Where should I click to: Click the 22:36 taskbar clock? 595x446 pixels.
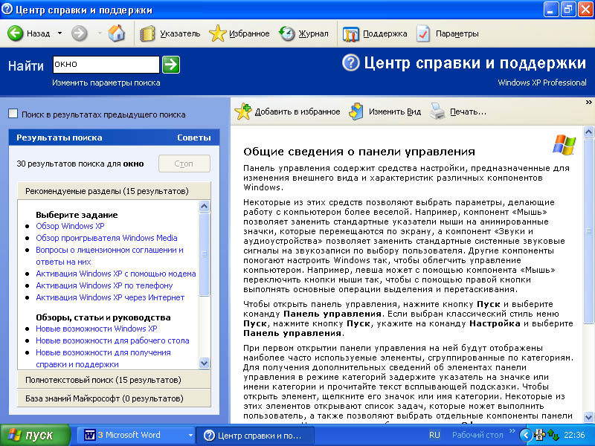click(574, 435)
